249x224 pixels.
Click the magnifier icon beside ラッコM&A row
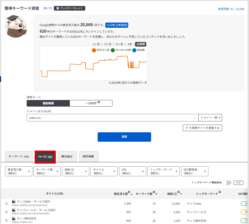6,203
